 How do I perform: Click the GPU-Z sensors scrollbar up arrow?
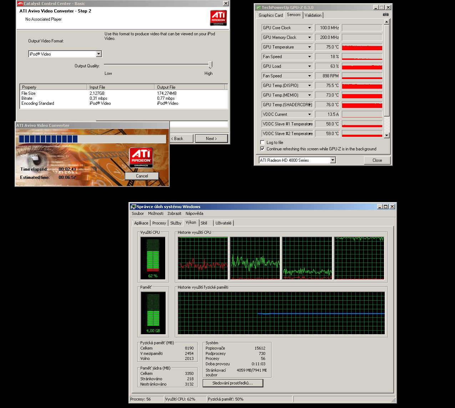coord(387,22)
